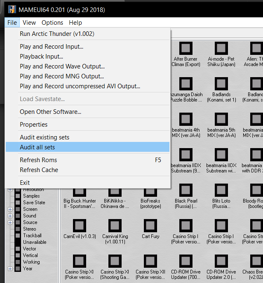Open the File menu
263x283 pixels.
coord(12,23)
